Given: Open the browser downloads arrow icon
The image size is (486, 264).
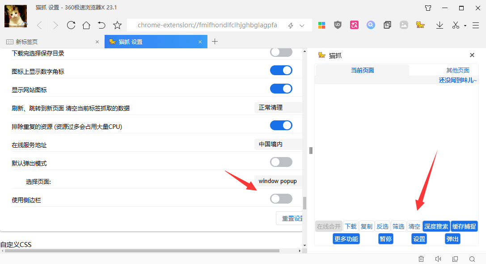Looking at the screenshot, I should click(x=440, y=25).
